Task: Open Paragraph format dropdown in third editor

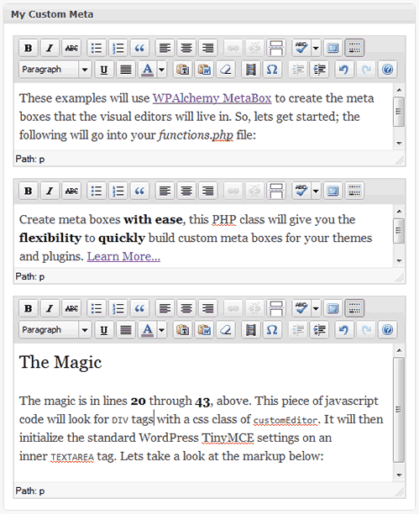Action: pos(55,330)
